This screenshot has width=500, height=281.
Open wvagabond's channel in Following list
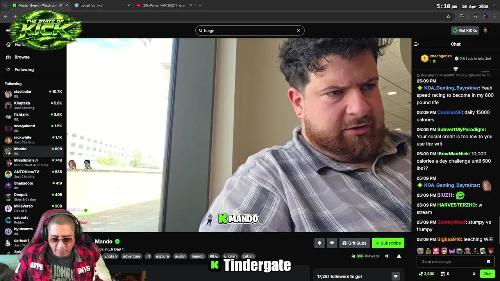coord(33,128)
